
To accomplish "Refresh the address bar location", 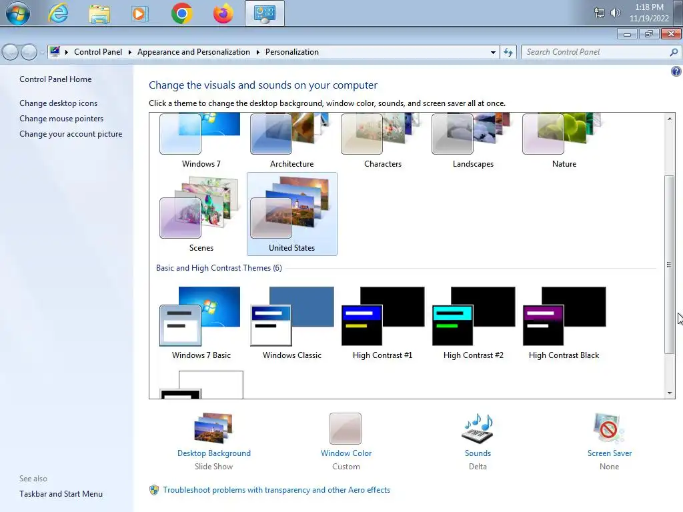I will click(508, 52).
